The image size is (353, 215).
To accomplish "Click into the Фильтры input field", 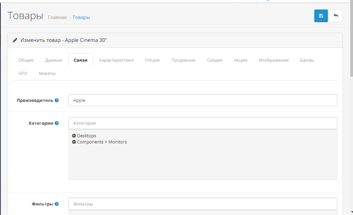I will click(x=203, y=204).
